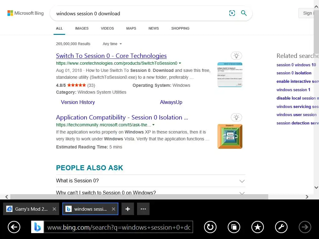The image size is (319, 239).
Task: Open the tabs view icon
Action: coord(234,227)
